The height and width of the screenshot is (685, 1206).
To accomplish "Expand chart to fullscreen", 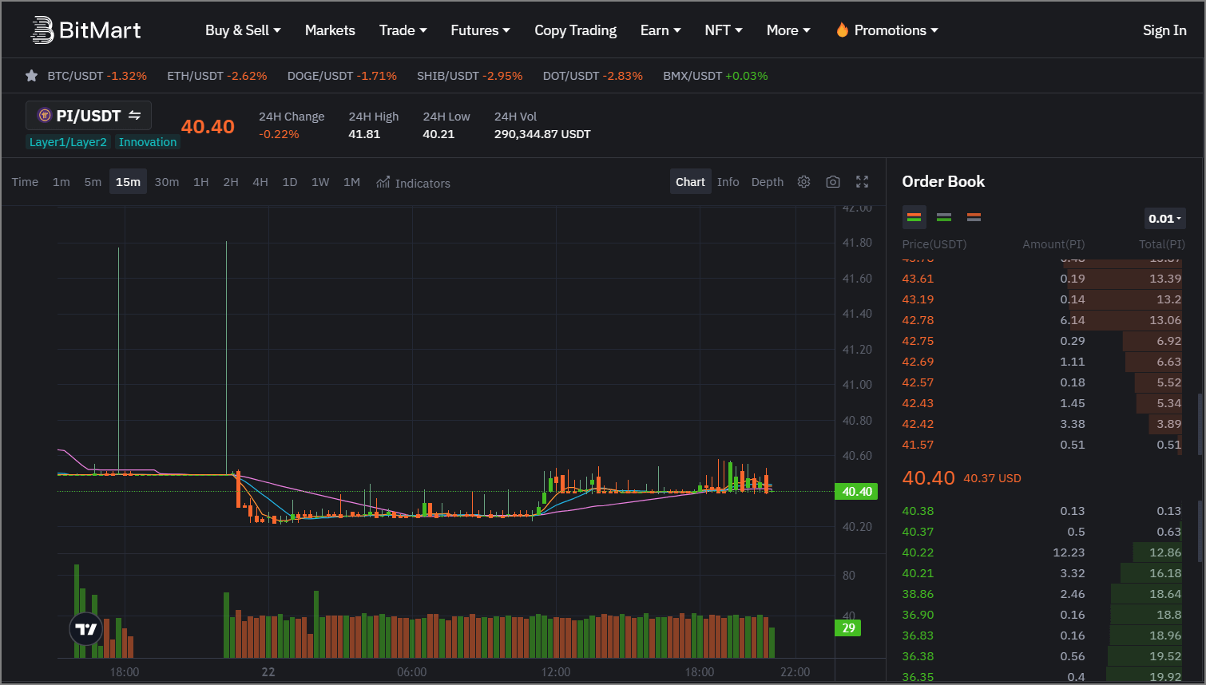I will (862, 182).
